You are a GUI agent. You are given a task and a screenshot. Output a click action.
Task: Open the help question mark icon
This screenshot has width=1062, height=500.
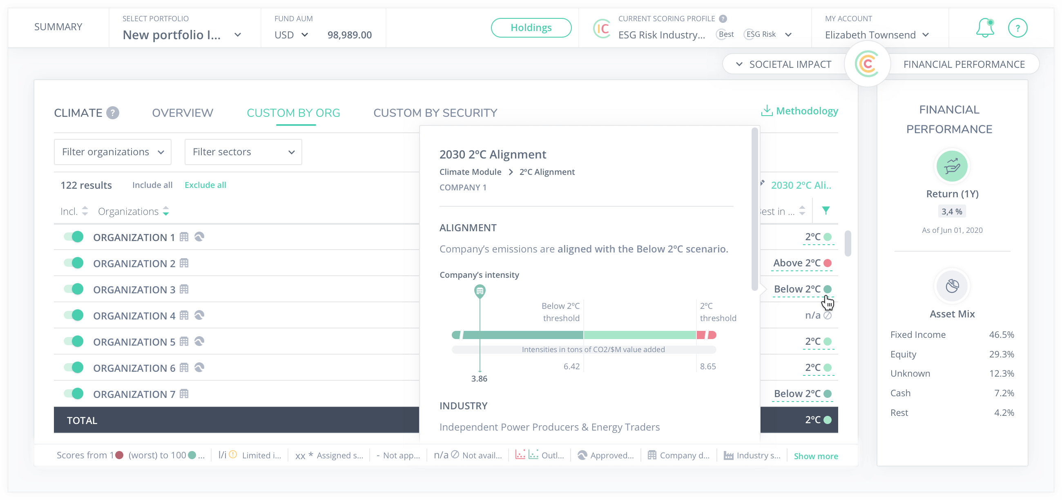click(x=1017, y=28)
